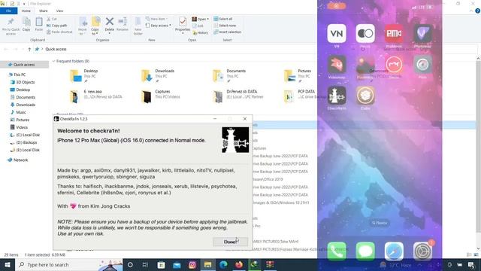The height and width of the screenshot is (271, 481).
Task: Launch the checkra1n app on phone home screen
Action: [x=337, y=96]
